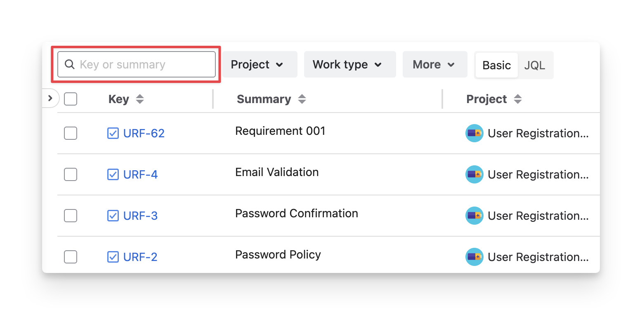Viewport: 642px width, 315px height.
Task: Click the project avatar in the URF-2 row
Action: point(474,257)
